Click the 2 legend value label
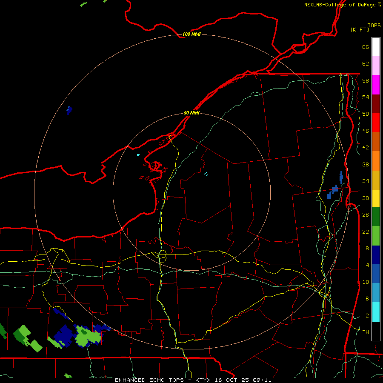 [x=367, y=316]
